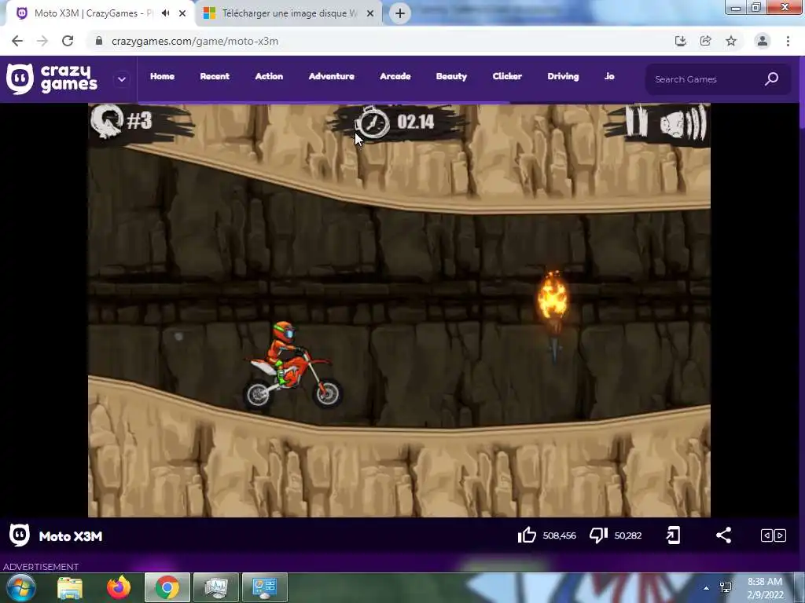
Task: Expand the dropdown next to CrazyGames logo
Action: click(122, 79)
